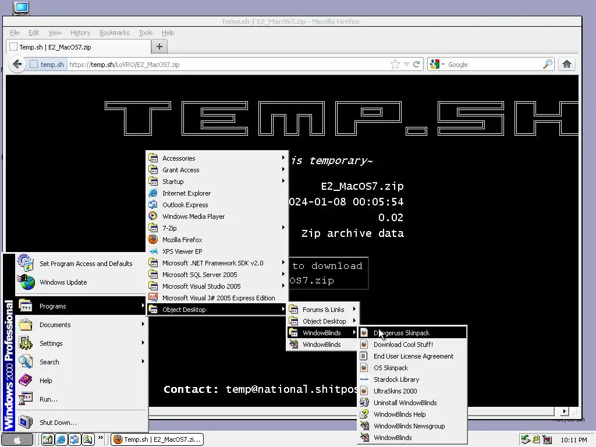Viewport: 596px width, 447px height.
Task: Open Firefox View menu
Action: click(x=55, y=33)
